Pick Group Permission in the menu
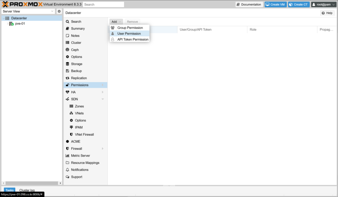The image size is (338, 197). pyautogui.click(x=130, y=28)
